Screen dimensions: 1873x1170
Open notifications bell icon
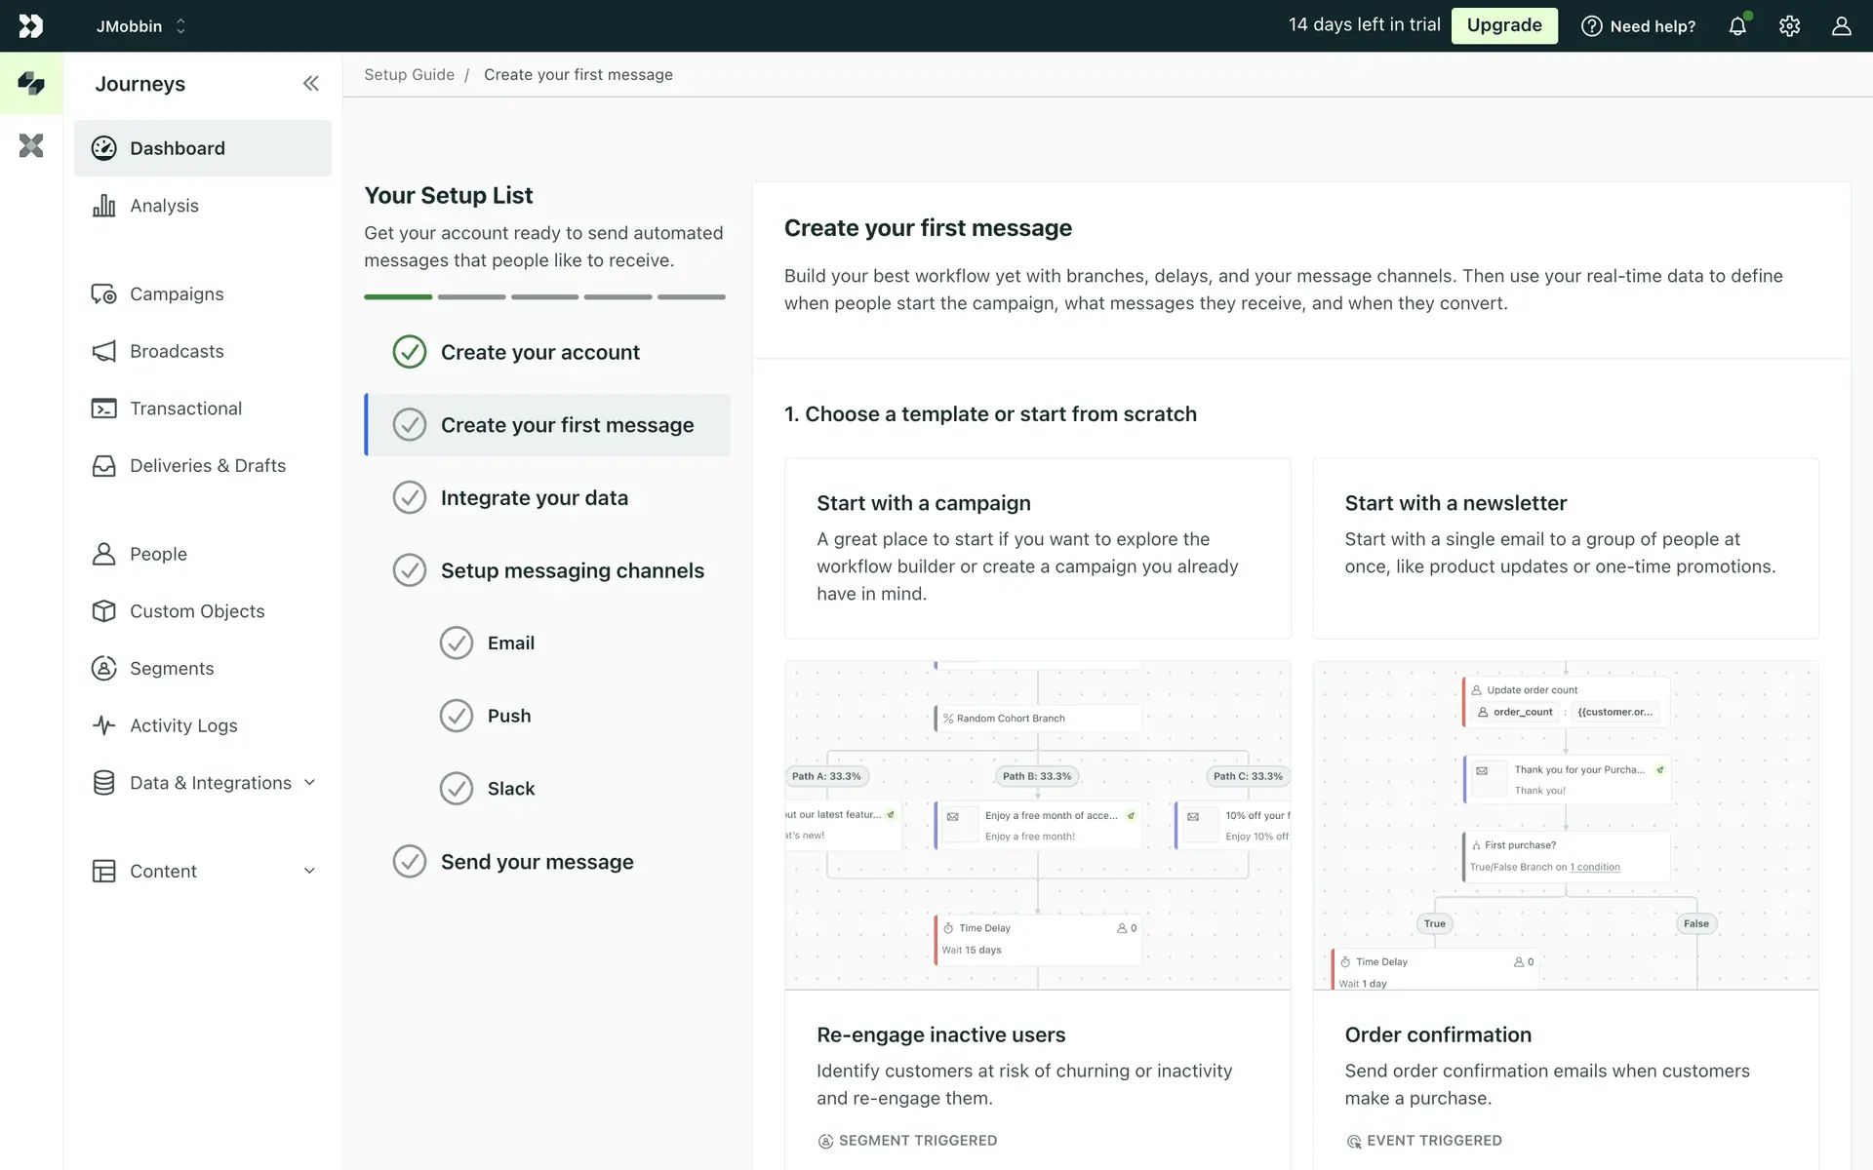click(x=1737, y=26)
